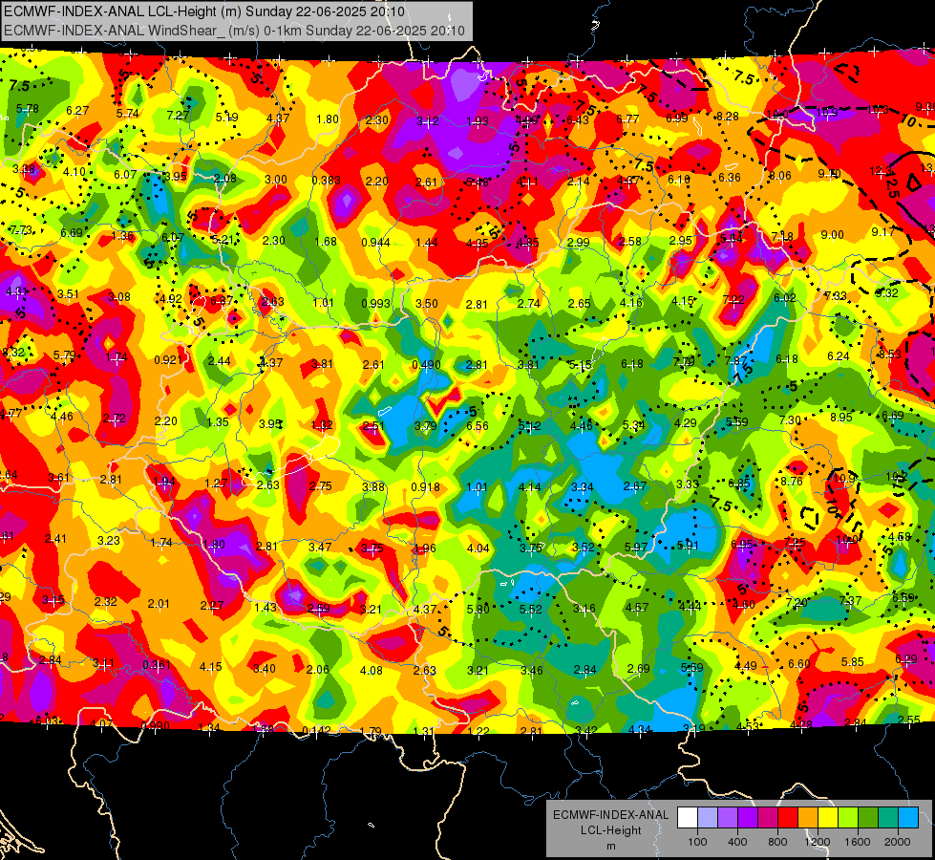Click the wind shear value "5.78"
This screenshot has width=935, height=860.
click(28, 109)
